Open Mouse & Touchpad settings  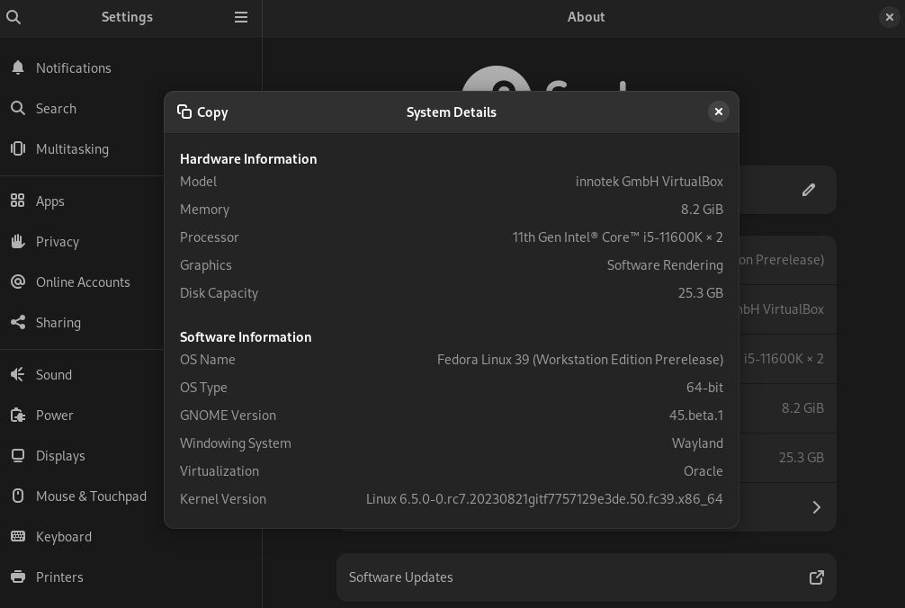pos(18,496)
